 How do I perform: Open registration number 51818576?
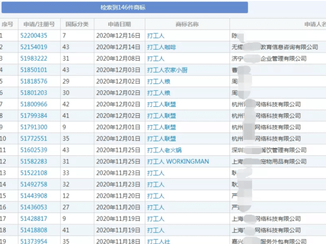coord(34,81)
